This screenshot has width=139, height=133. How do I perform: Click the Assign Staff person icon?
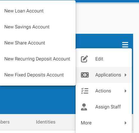(x=84, y=107)
